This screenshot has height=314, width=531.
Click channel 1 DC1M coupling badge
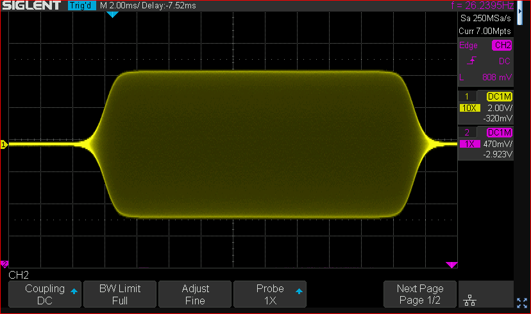point(500,97)
